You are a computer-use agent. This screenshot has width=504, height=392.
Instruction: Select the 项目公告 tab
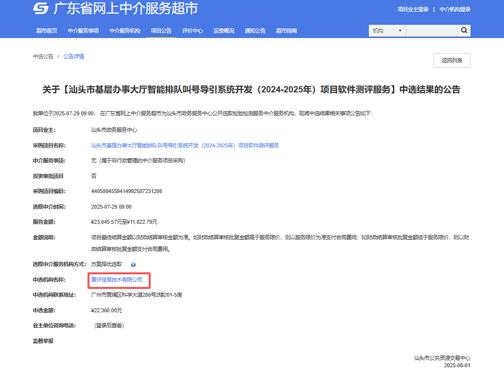point(161,31)
